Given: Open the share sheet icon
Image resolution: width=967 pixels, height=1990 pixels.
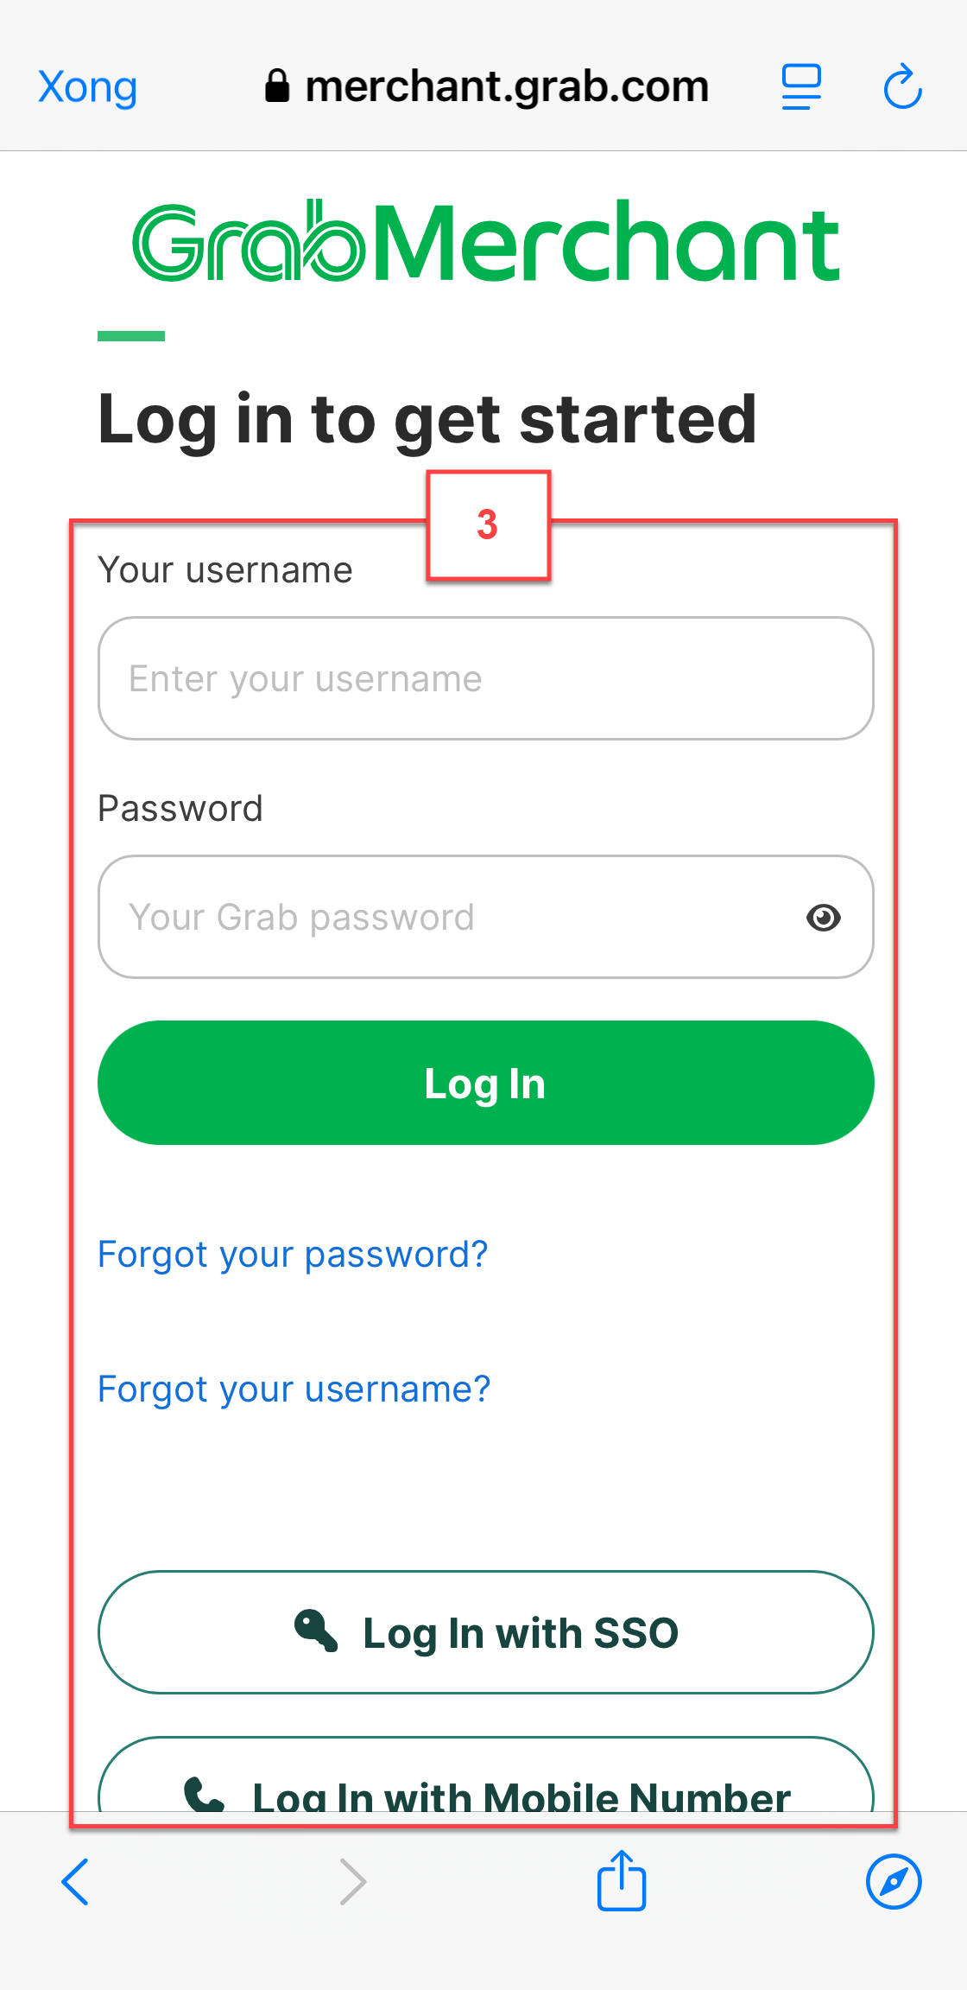Looking at the screenshot, I should tap(622, 1879).
